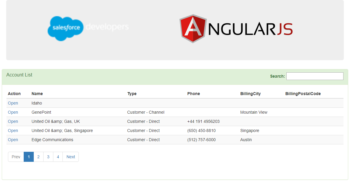350x181 pixels.
Task: Click Customer - Direct in the Singapore row
Action: (143, 131)
